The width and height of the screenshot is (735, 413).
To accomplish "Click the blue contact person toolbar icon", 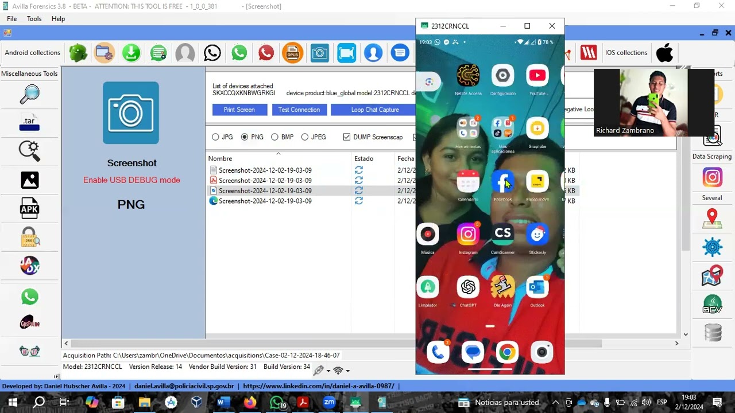I will point(373,53).
